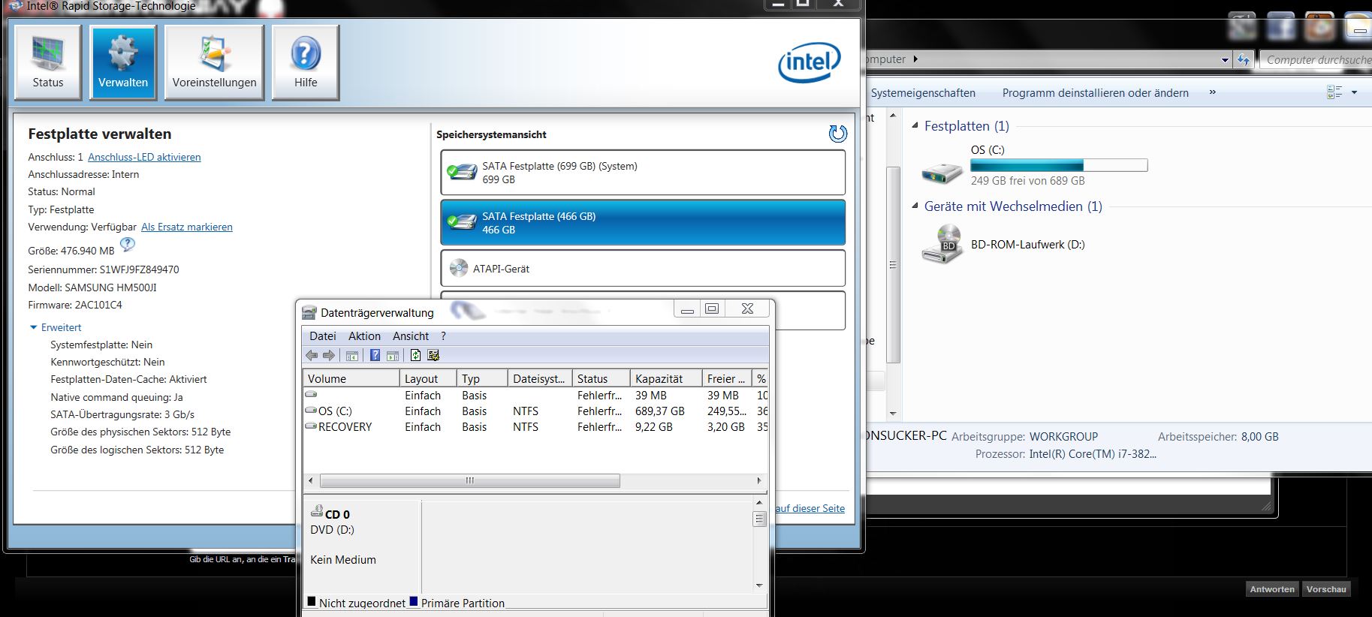Click the CD 0 drive icon
The width and height of the screenshot is (1372, 617).
coord(317,512)
